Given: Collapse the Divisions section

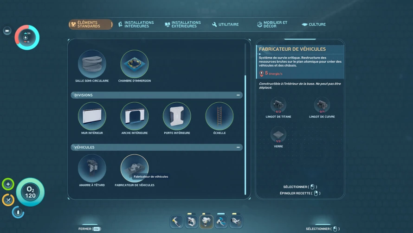Looking at the screenshot, I should tap(238, 95).
